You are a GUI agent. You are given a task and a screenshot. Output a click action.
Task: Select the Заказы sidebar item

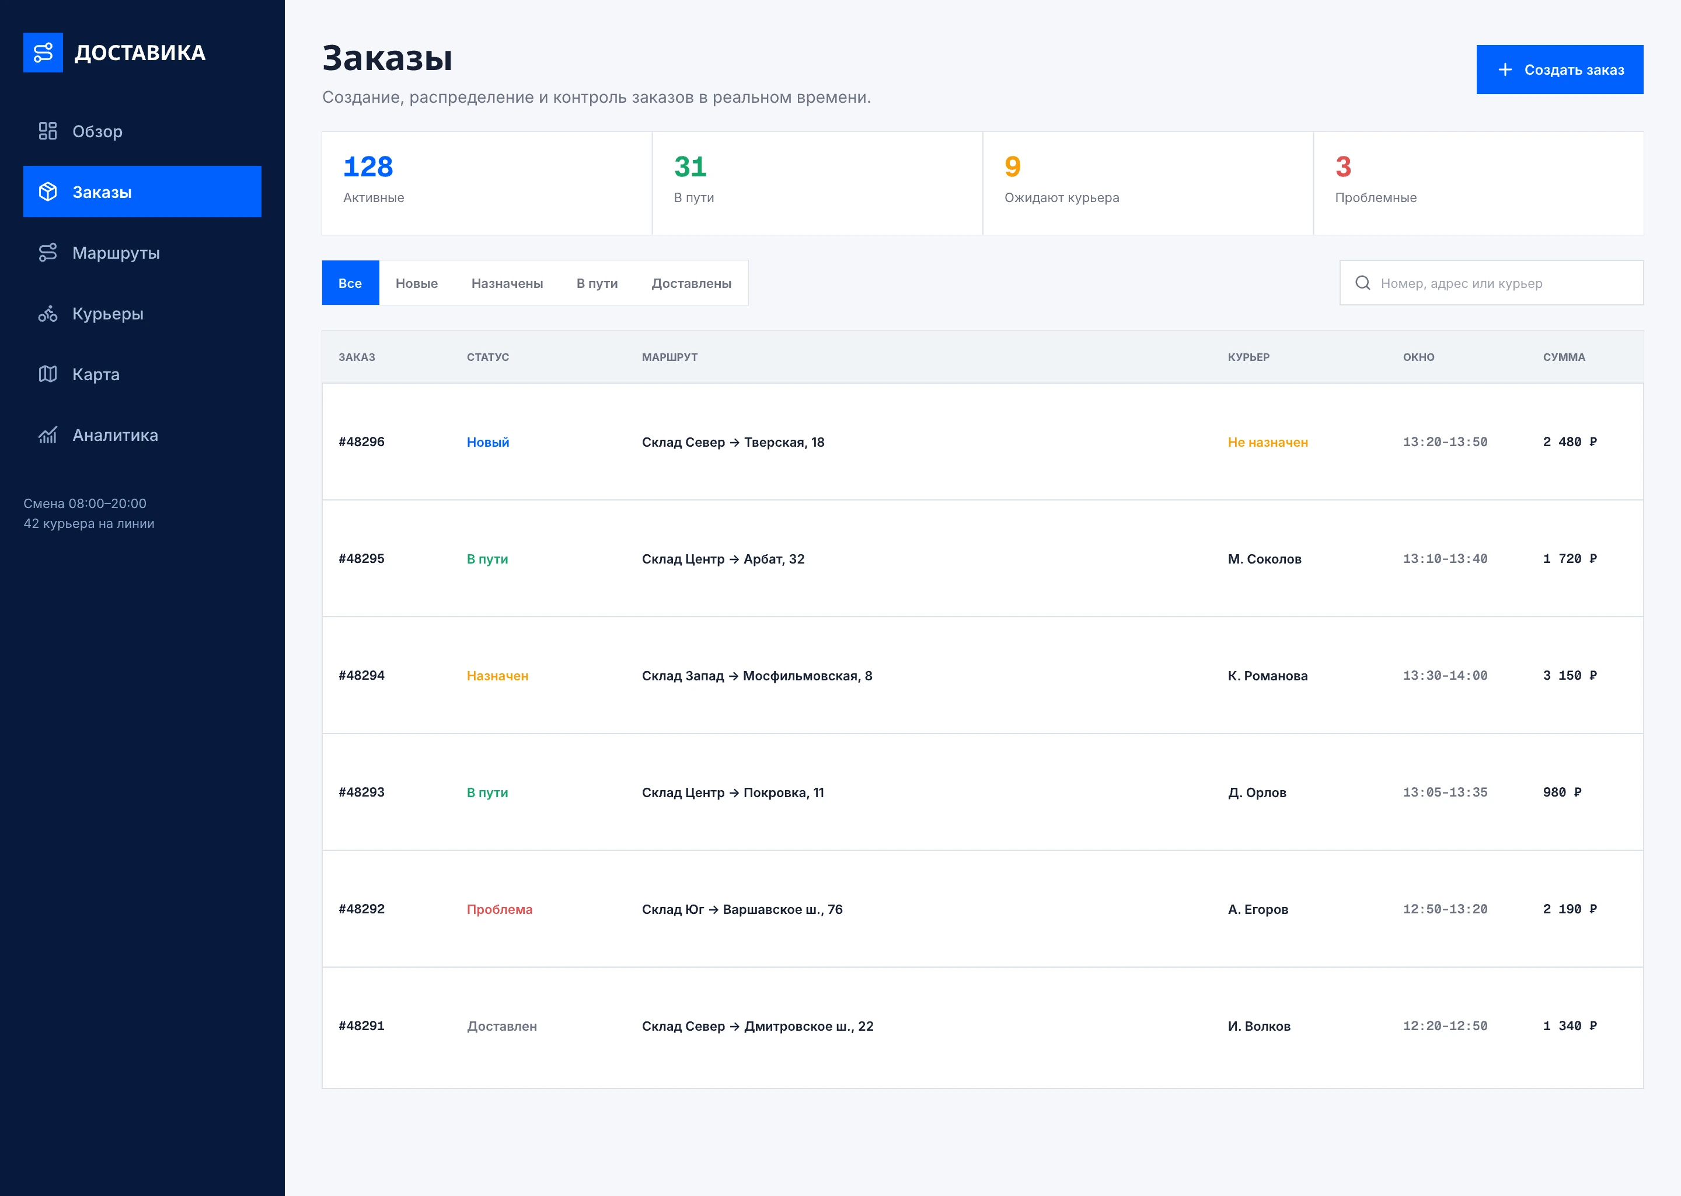pyautogui.click(x=142, y=192)
